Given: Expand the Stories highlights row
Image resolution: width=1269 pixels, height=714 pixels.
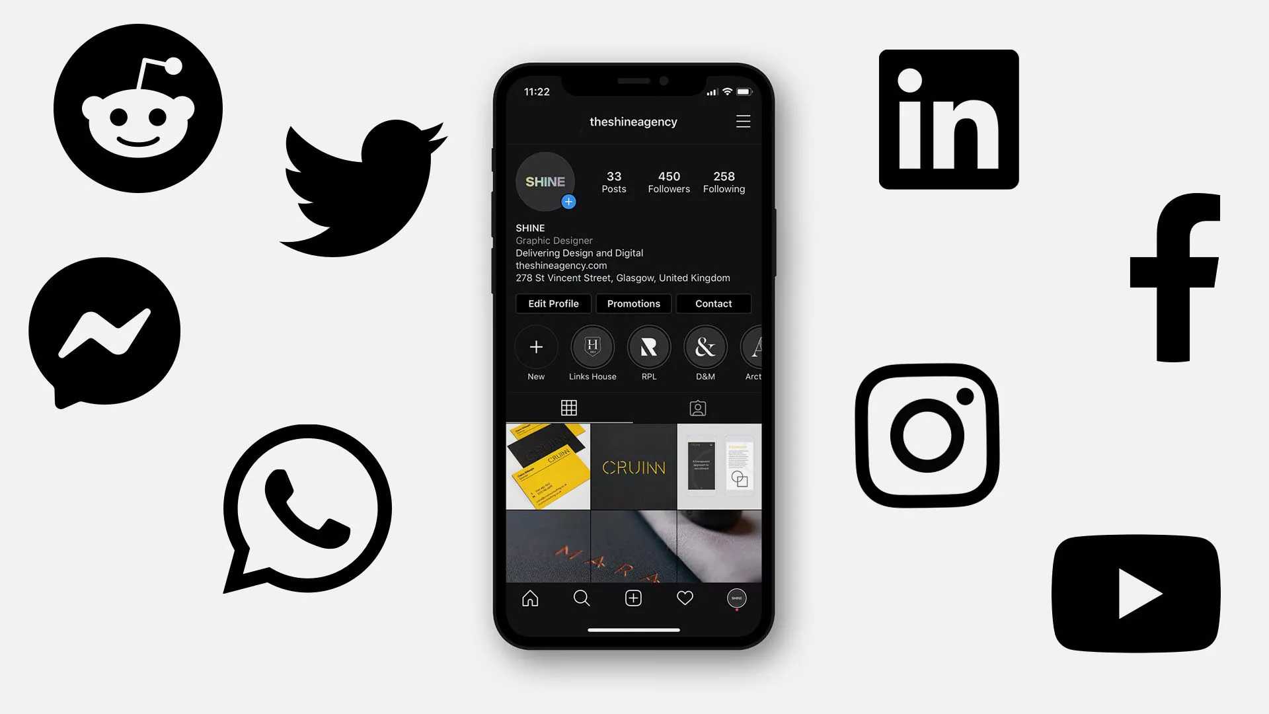Looking at the screenshot, I should (634, 353).
